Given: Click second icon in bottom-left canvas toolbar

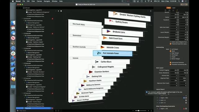Looking at the screenshot, I should coord(58,111).
